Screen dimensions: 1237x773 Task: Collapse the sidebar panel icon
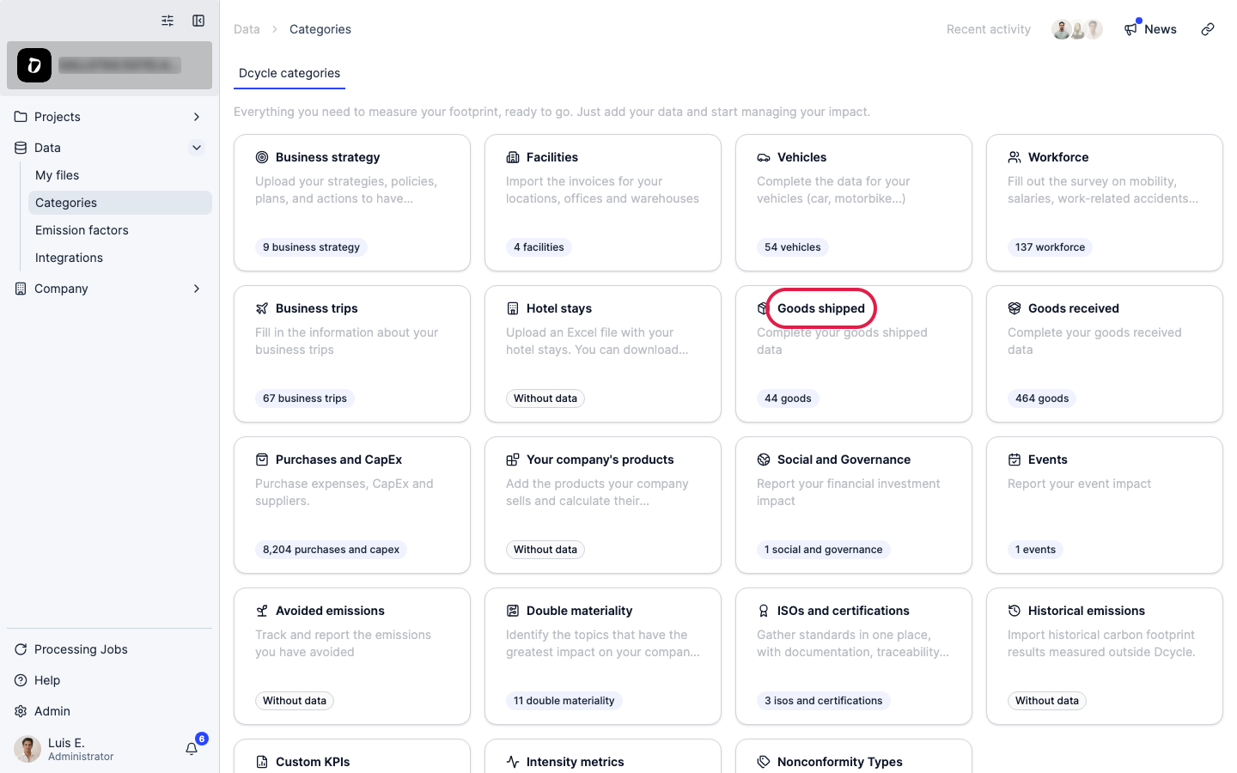198,21
